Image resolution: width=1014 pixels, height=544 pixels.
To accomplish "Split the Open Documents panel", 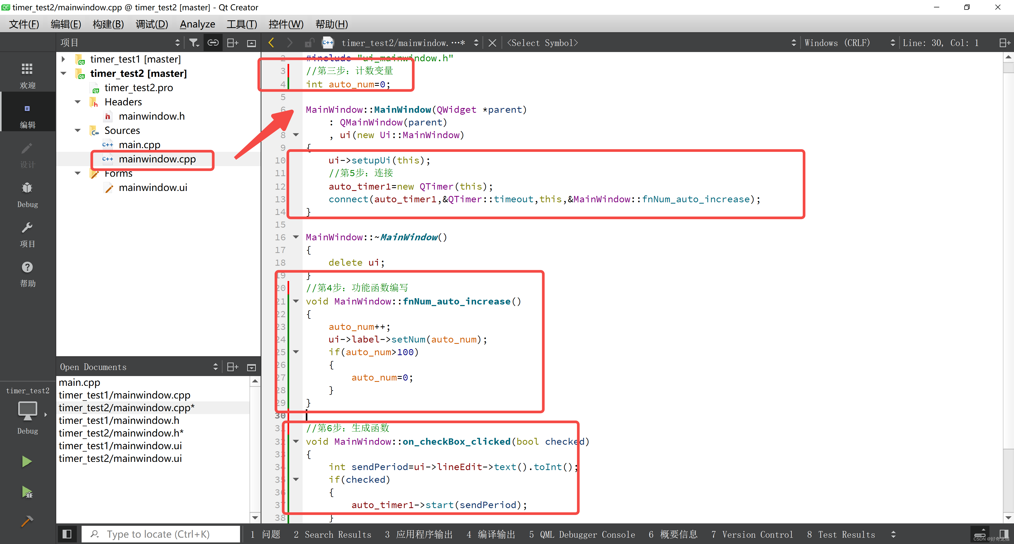I will click(233, 367).
